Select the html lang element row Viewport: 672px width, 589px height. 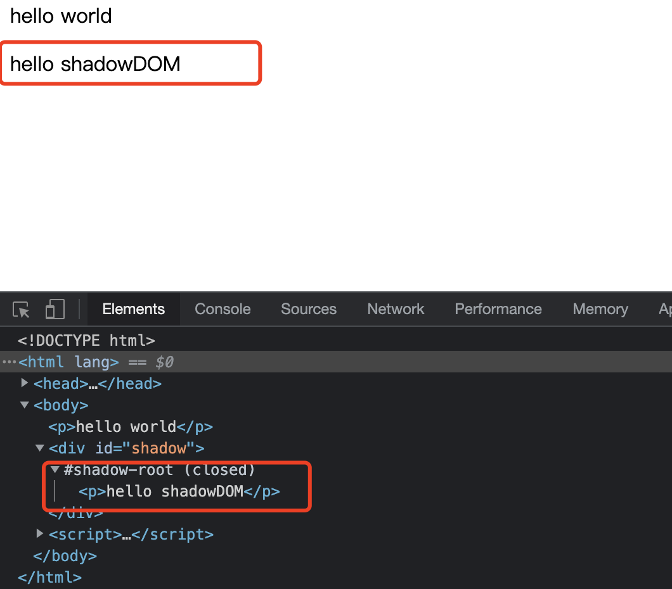[336, 362]
